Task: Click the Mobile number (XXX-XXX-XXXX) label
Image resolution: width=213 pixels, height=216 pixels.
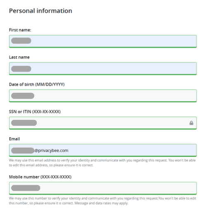Action: [40, 177]
